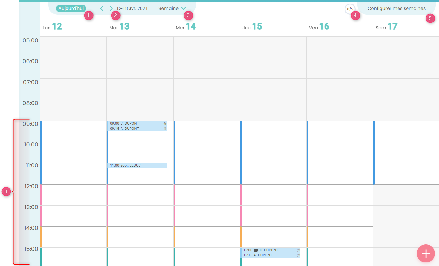Click the @ icon on Thursday 15:15 A. DUPONT
The width and height of the screenshot is (439, 266).
click(x=298, y=255)
